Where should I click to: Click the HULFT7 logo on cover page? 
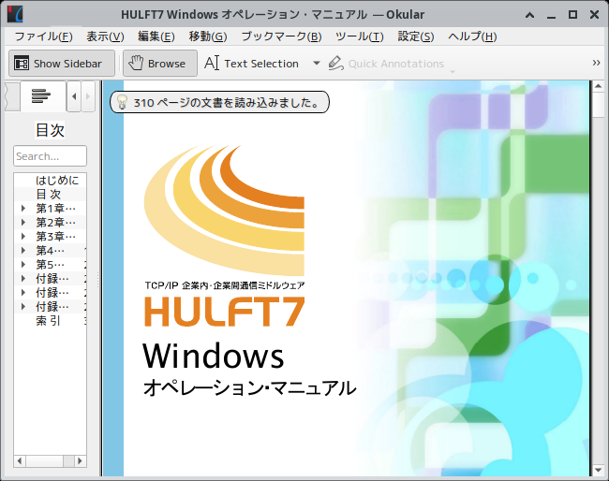pyautogui.click(x=225, y=311)
